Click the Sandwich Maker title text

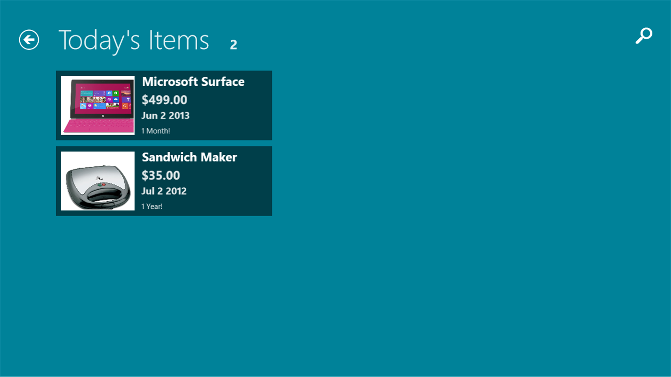coord(189,157)
